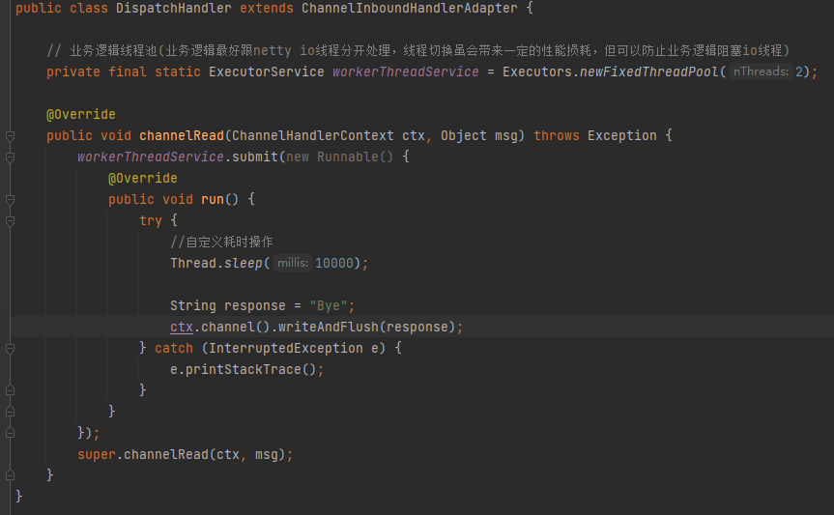Click the @Override annotation above run()

(143, 178)
